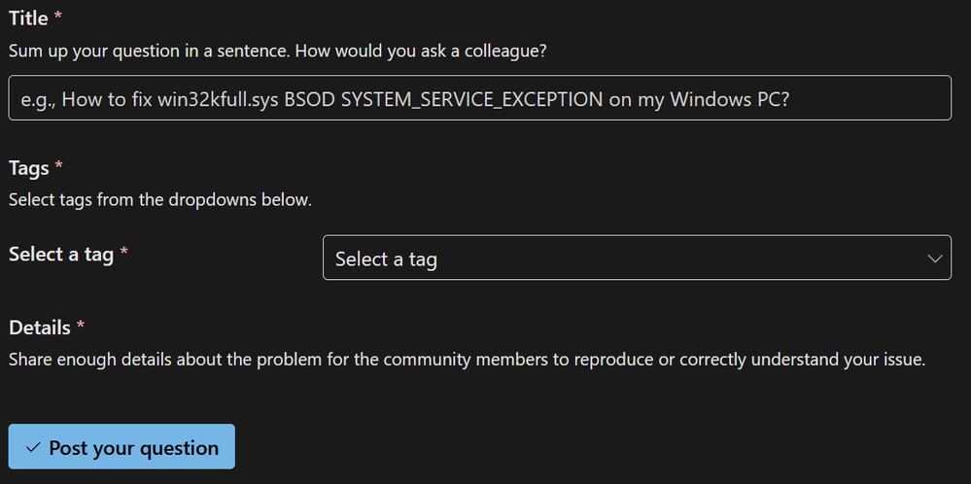
Task: Click the Title field label
Action: click(28, 18)
